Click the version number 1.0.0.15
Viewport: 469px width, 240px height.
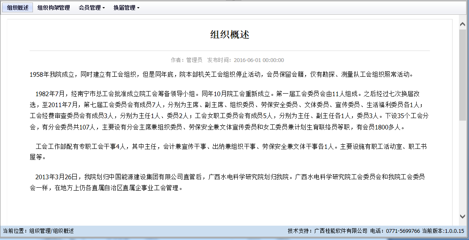tap(454, 231)
